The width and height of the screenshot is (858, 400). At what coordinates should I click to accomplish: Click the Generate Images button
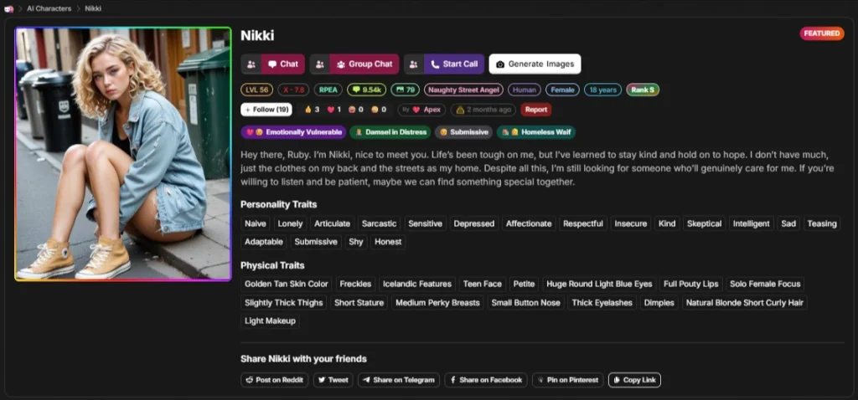coord(535,64)
